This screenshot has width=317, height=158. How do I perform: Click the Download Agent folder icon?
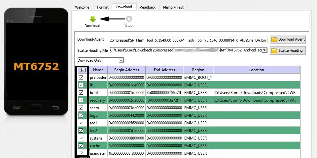[x=274, y=40]
